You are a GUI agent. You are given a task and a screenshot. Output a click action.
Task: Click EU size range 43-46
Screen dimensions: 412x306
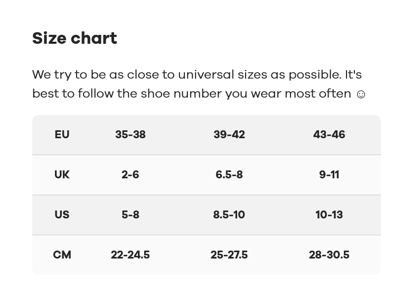coord(329,135)
